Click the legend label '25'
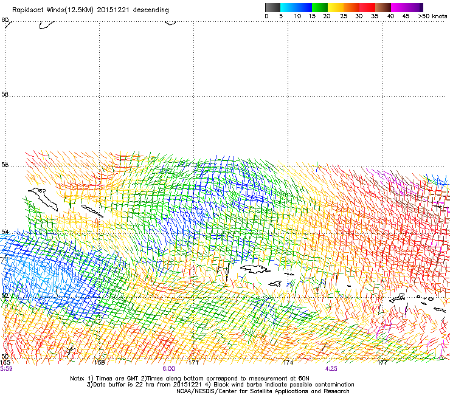 coord(344,16)
